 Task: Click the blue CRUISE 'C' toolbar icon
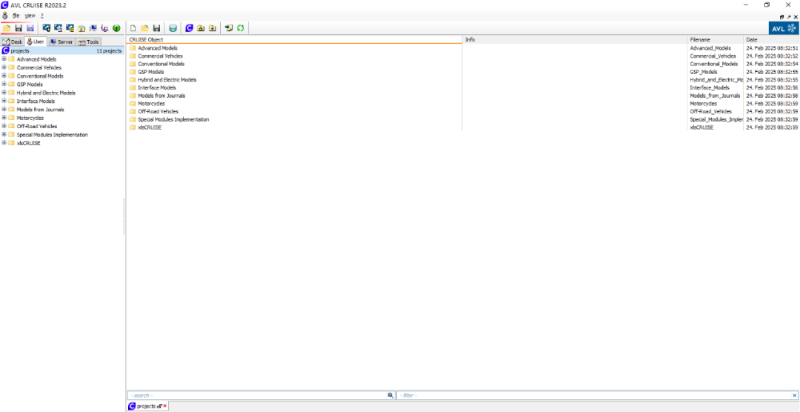point(189,28)
